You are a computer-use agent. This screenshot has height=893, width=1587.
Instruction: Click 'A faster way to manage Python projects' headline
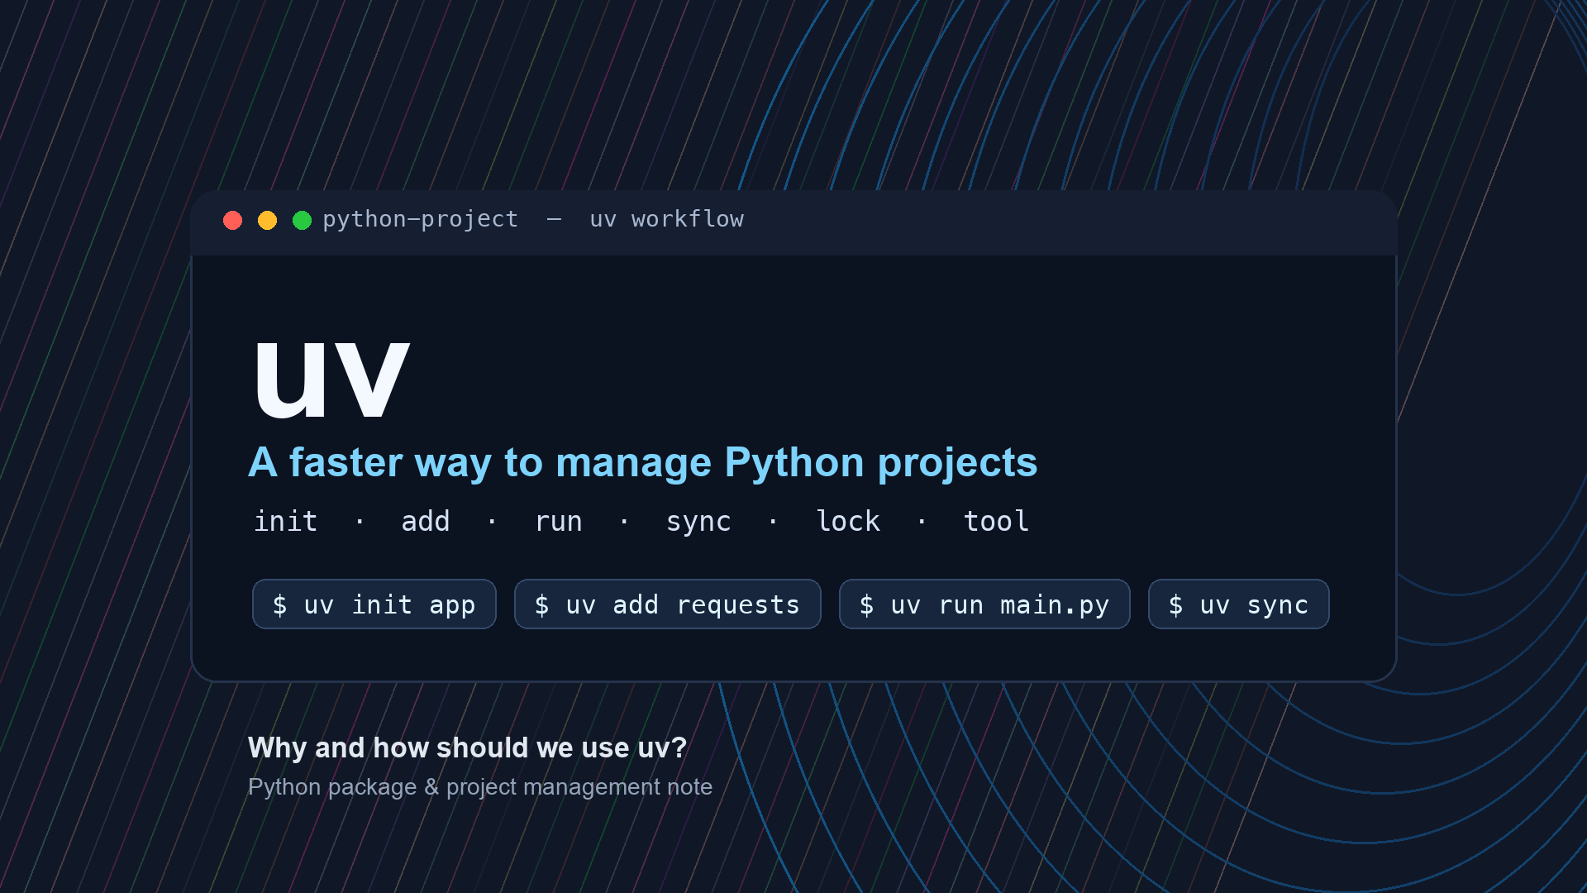642,462
